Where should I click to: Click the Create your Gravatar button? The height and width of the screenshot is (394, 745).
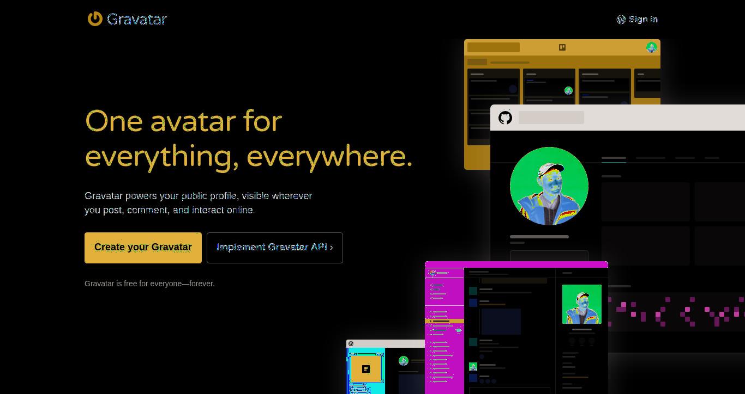pos(143,248)
